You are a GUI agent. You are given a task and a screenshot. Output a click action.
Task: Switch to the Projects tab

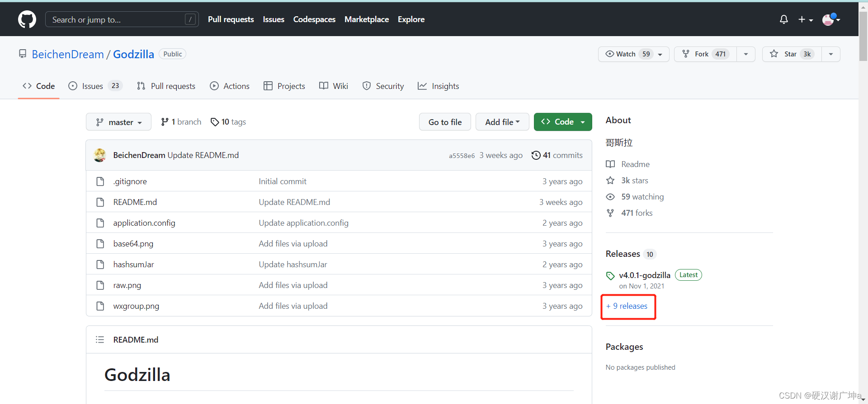point(284,86)
